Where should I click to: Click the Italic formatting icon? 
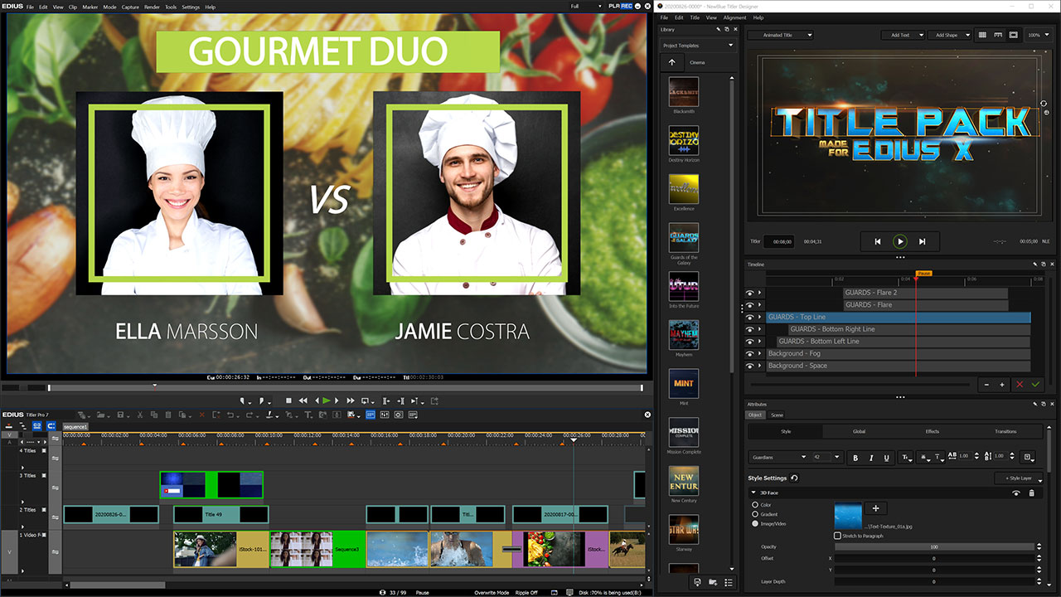(x=870, y=458)
